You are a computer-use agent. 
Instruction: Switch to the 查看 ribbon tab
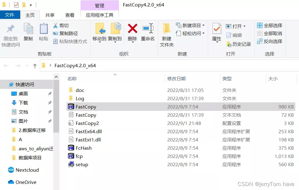pos(70,15)
